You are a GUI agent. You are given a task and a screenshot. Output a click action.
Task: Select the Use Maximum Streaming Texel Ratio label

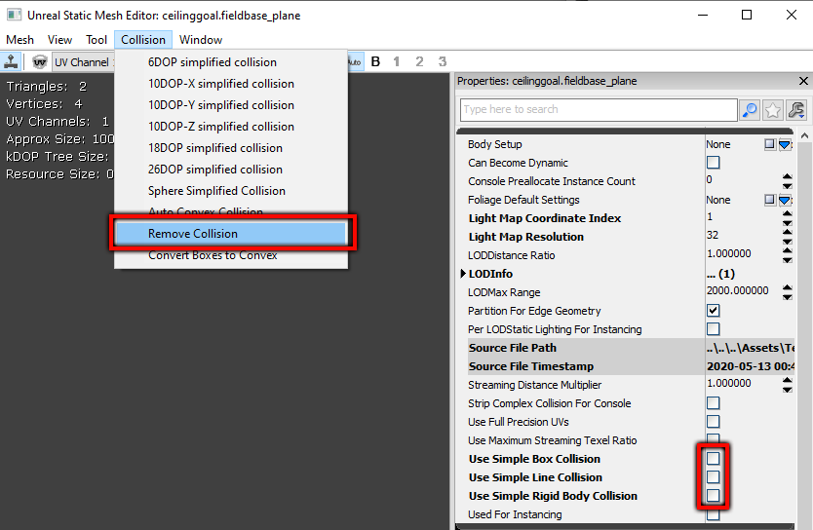pyautogui.click(x=552, y=440)
